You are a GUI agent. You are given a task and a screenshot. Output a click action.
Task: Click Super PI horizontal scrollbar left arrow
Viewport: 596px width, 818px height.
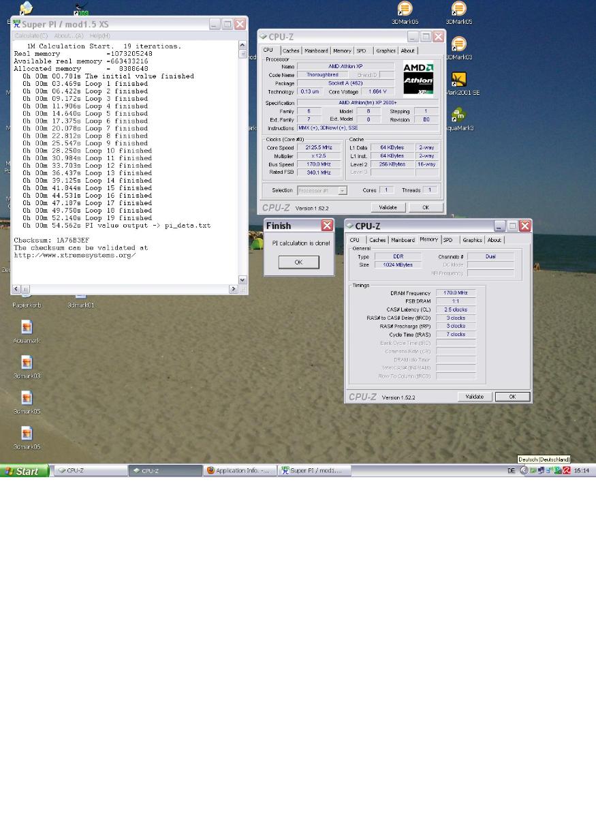point(16,289)
